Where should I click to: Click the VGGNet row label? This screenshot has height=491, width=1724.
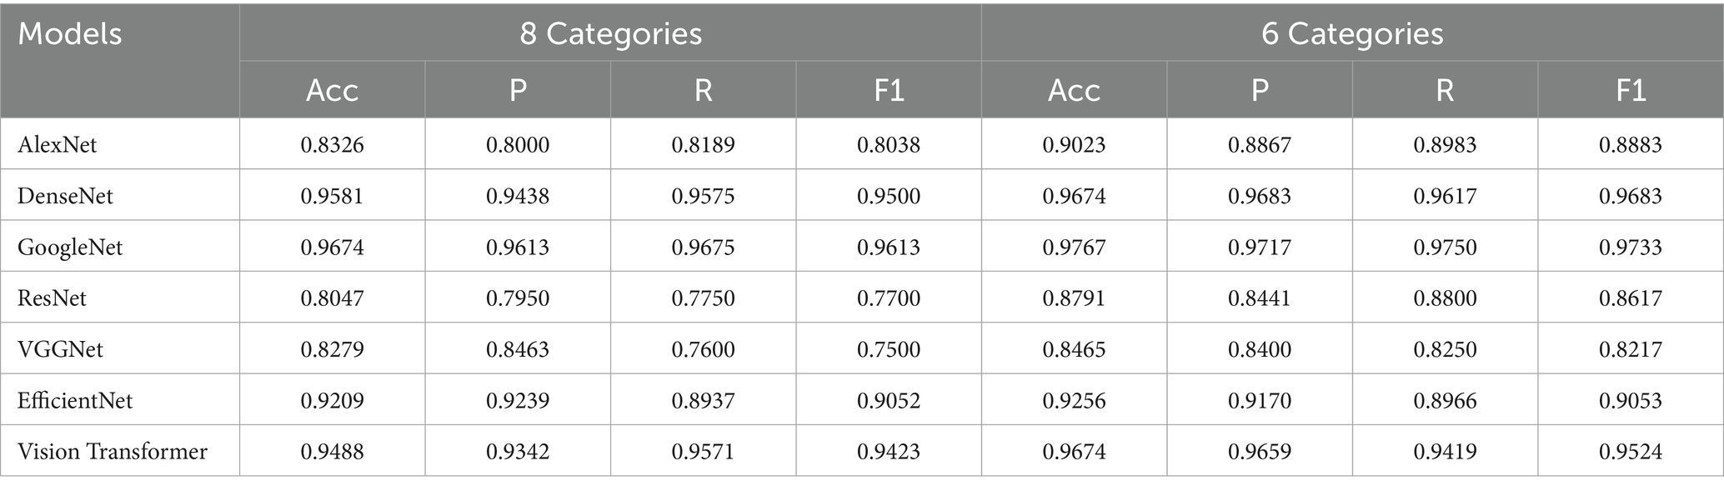[x=61, y=349]
